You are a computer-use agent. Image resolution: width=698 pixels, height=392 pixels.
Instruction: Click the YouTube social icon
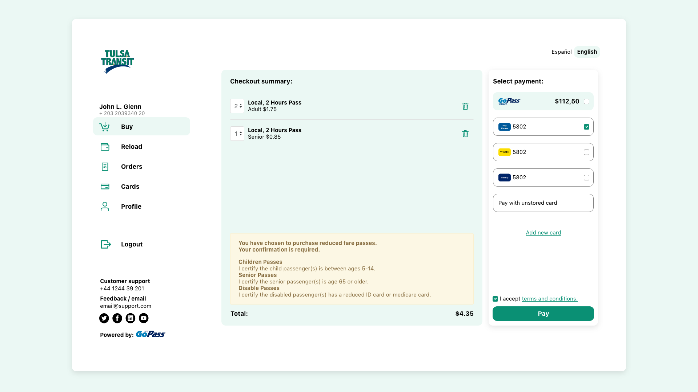(x=144, y=318)
